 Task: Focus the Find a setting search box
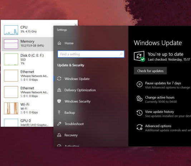point(91,54)
